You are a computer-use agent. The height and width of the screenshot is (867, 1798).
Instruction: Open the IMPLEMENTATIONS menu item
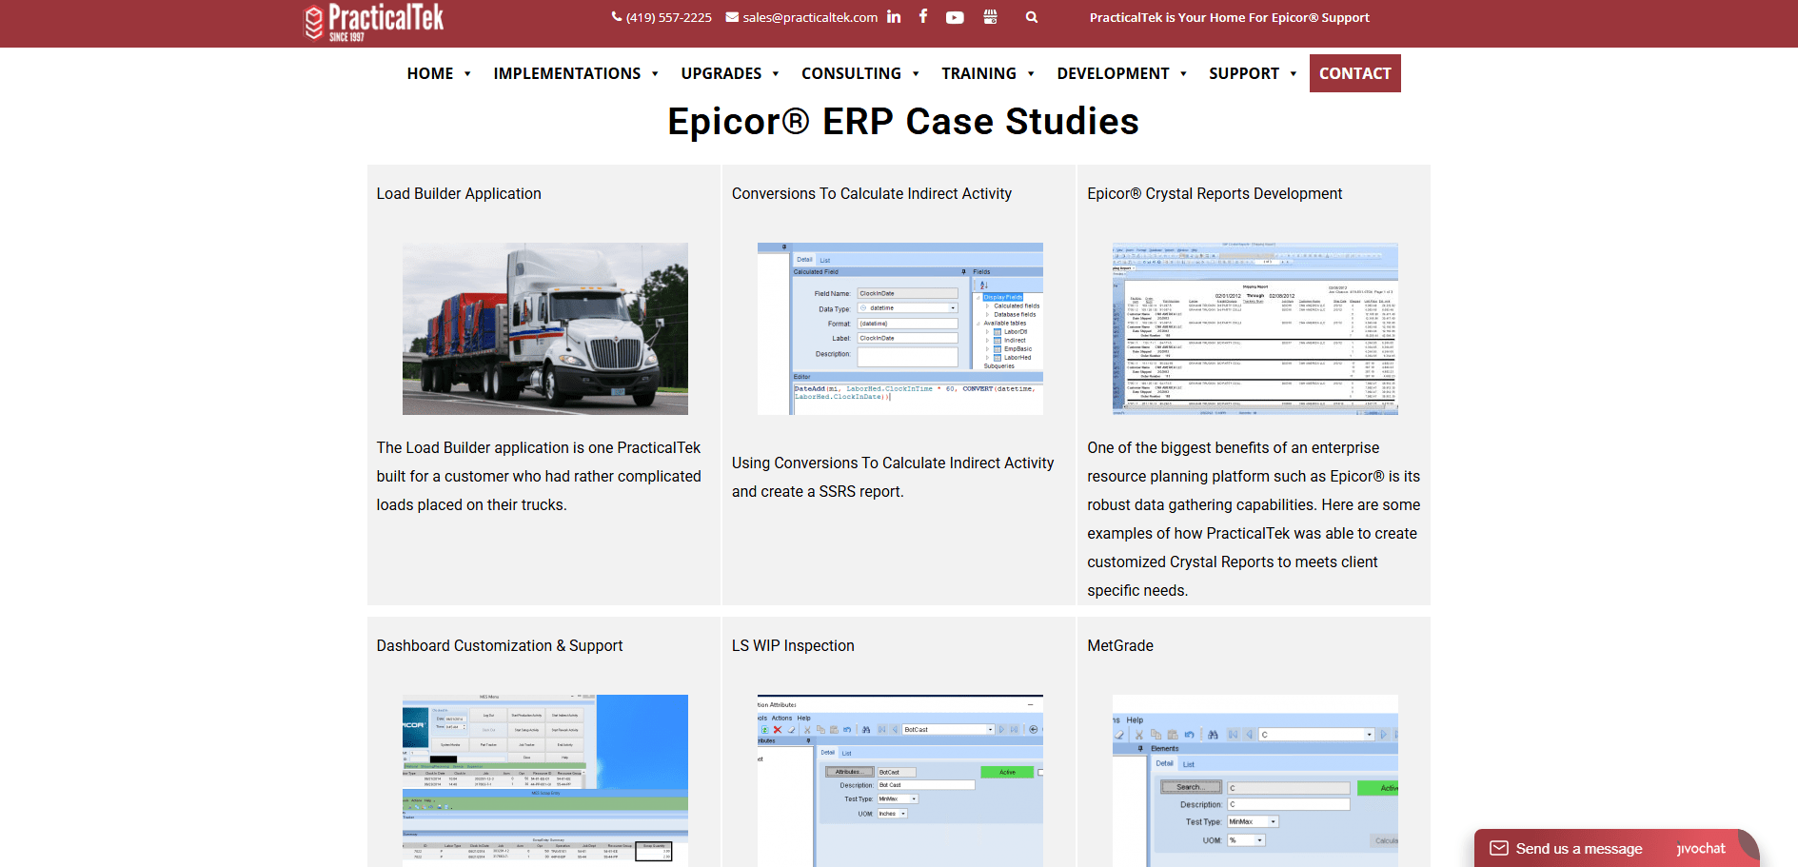(x=567, y=73)
